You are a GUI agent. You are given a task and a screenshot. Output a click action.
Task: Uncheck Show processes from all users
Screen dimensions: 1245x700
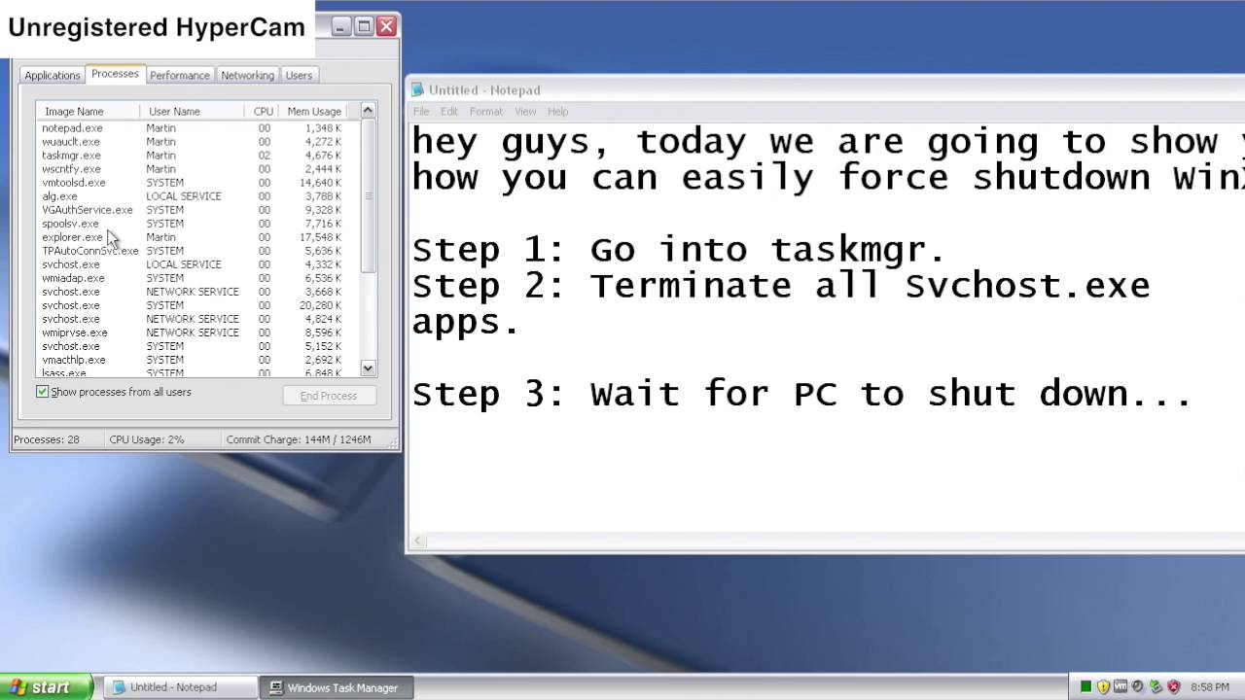[x=43, y=392]
